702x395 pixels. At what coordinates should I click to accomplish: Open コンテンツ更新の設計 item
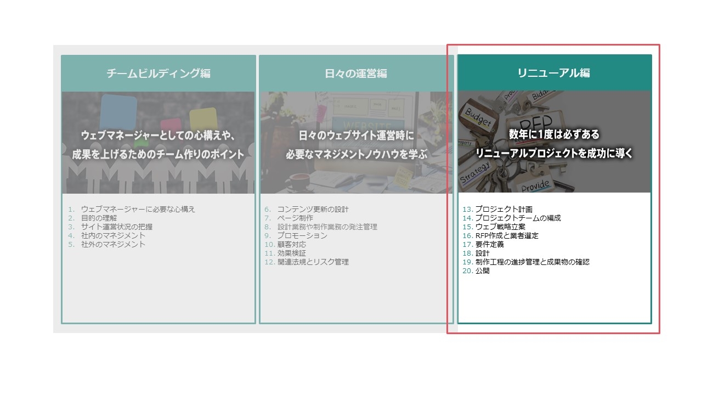313,209
